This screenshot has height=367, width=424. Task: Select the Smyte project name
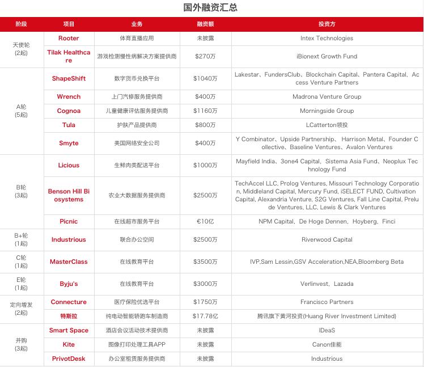click(x=69, y=143)
